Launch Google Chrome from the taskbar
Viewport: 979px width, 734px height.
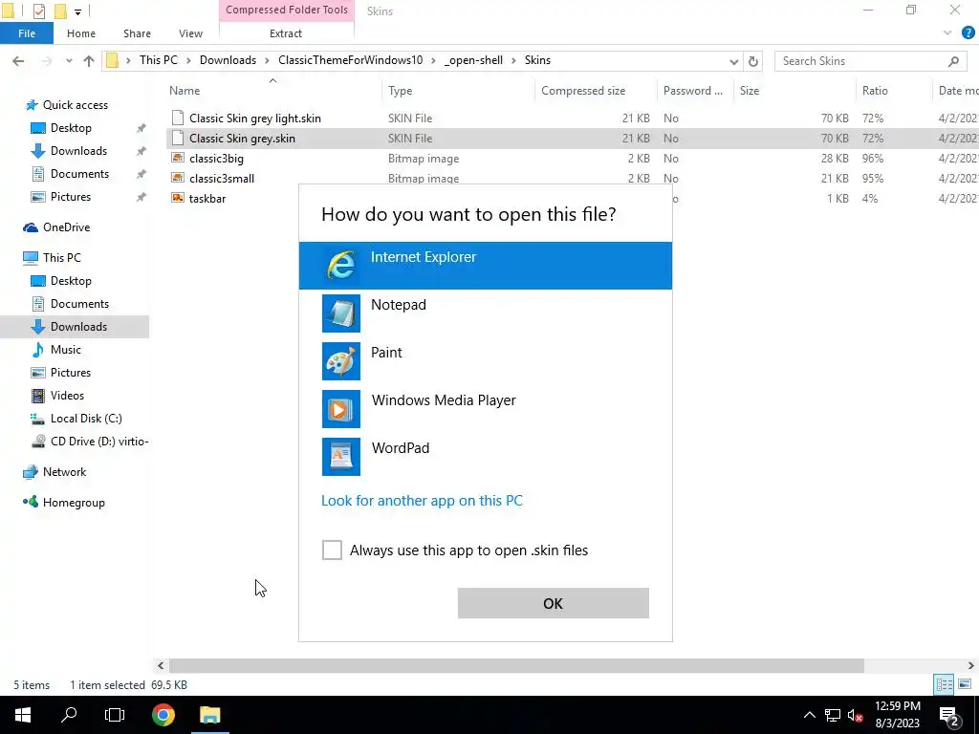click(x=163, y=715)
